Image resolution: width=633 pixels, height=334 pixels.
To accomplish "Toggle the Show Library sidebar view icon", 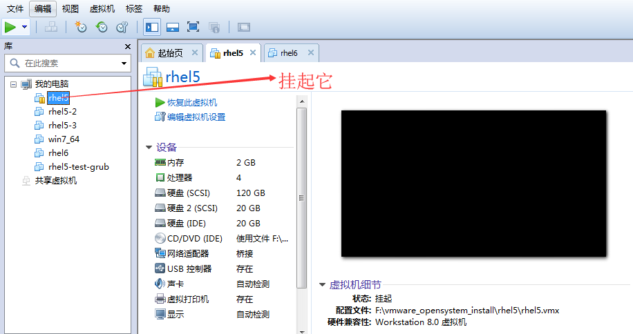I will pos(152,27).
